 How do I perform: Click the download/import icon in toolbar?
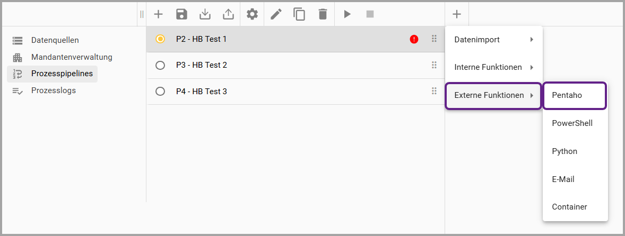205,14
